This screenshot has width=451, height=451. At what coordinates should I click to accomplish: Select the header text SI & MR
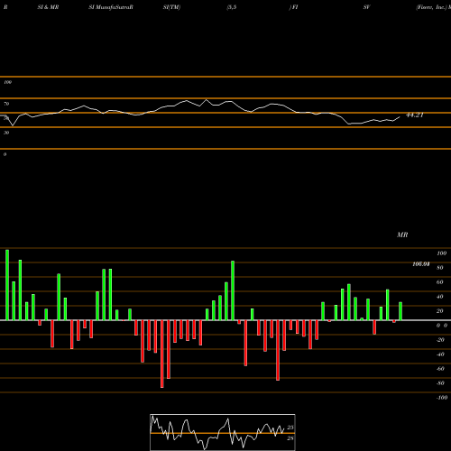point(48,7)
